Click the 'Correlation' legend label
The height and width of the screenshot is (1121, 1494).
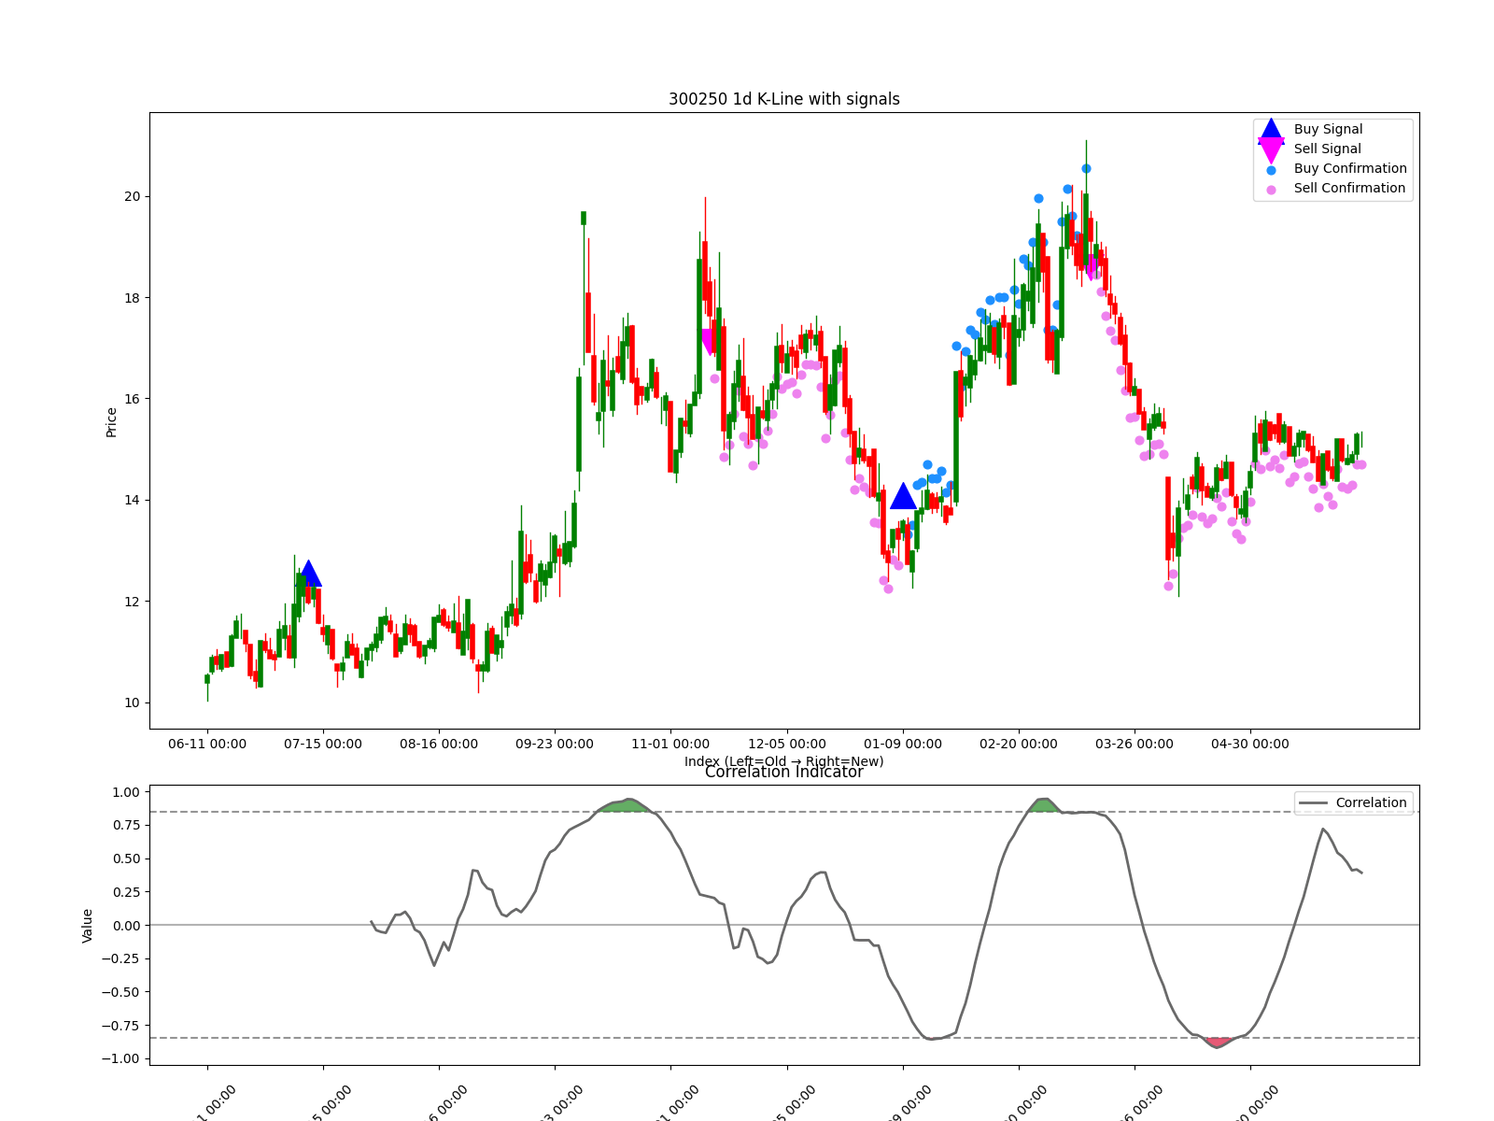point(1371,803)
